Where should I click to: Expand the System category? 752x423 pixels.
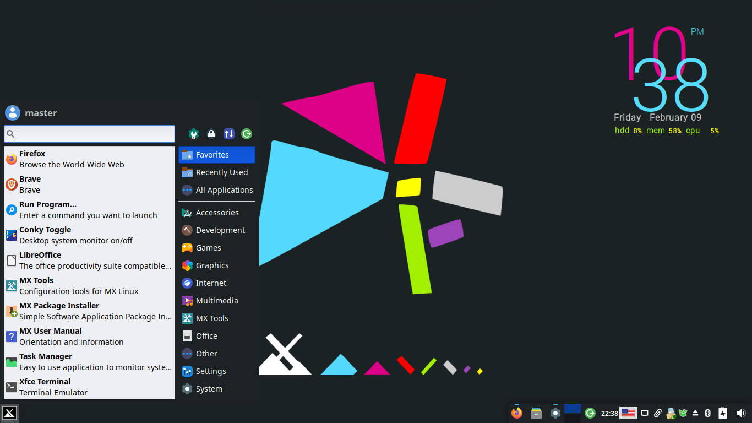click(x=209, y=389)
